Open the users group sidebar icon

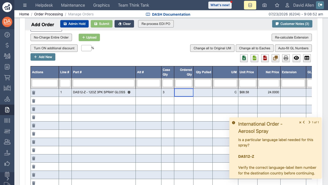pos(7,56)
